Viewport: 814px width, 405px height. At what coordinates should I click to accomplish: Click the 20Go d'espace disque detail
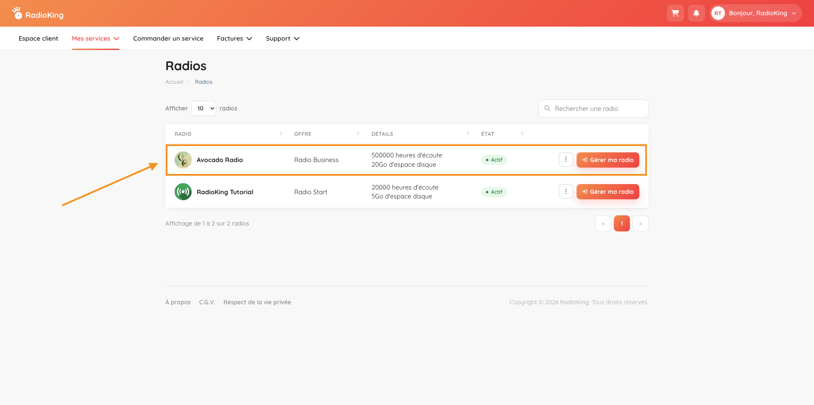(404, 165)
